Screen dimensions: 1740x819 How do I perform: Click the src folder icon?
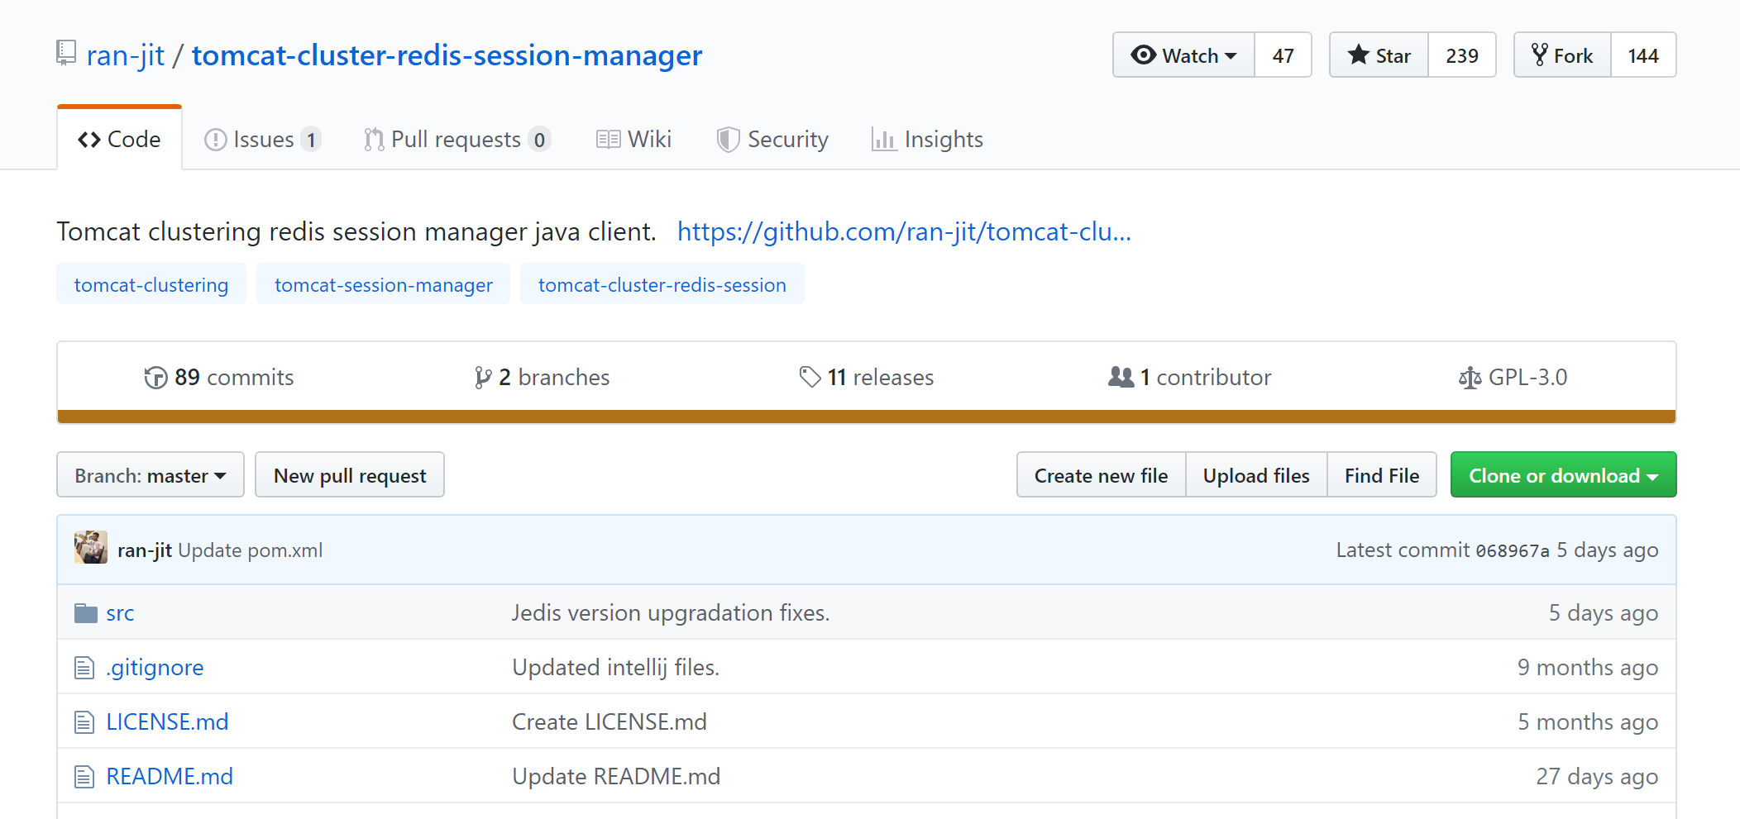(x=86, y=613)
